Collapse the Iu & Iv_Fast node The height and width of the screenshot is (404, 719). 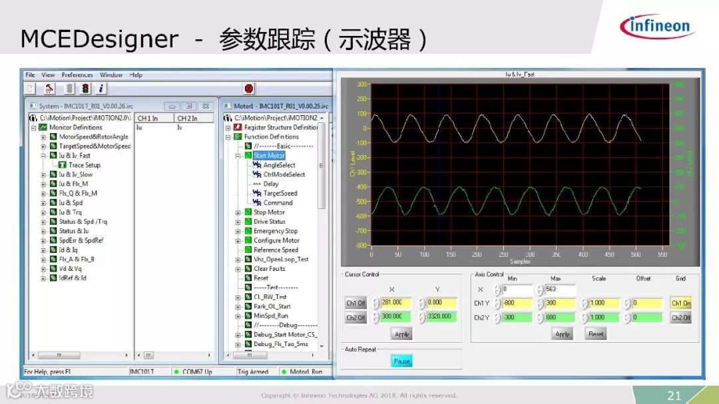(43, 156)
